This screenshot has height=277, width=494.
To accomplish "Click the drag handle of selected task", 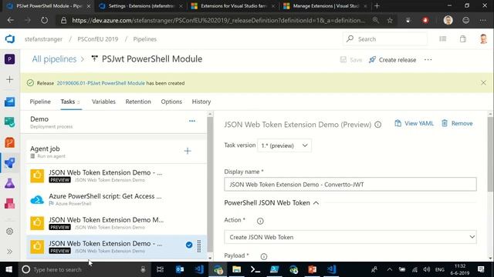I will click(x=199, y=246).
